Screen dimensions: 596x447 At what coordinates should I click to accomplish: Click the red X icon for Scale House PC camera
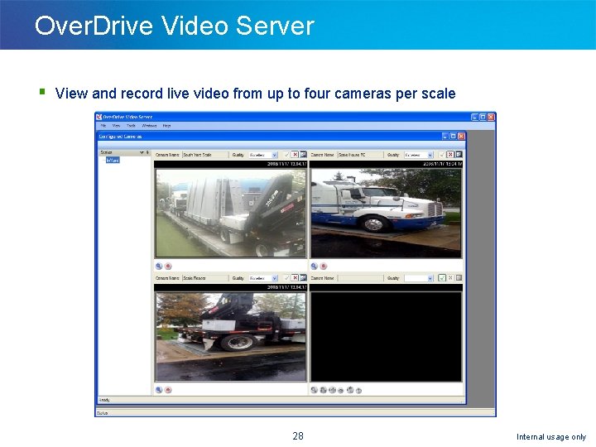click(x=450, y=155)
